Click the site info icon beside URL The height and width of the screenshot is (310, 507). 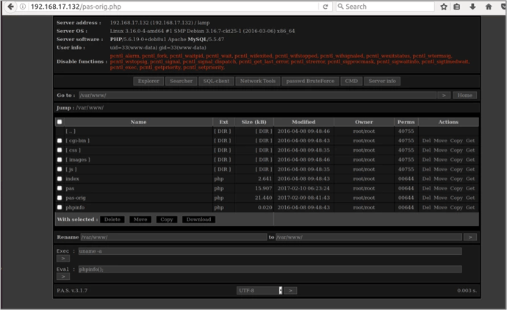23,7
